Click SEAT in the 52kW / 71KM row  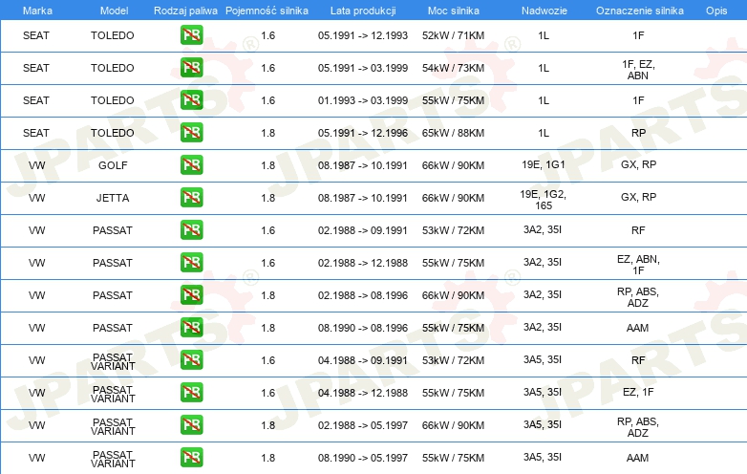pyautogui.click(x=36, y=35)
